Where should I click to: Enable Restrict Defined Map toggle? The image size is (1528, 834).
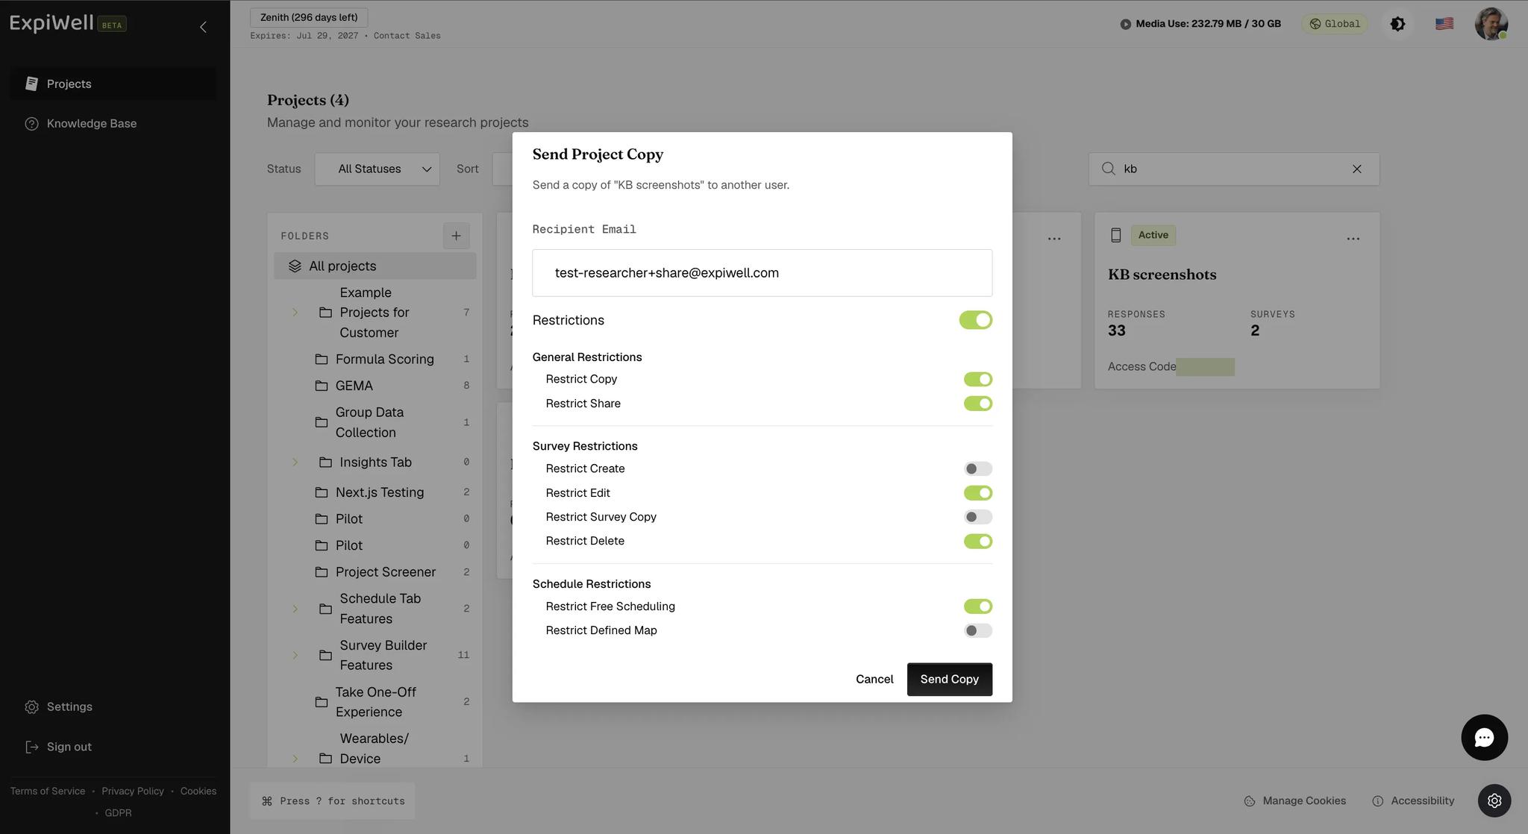click(x=978, y=630)
